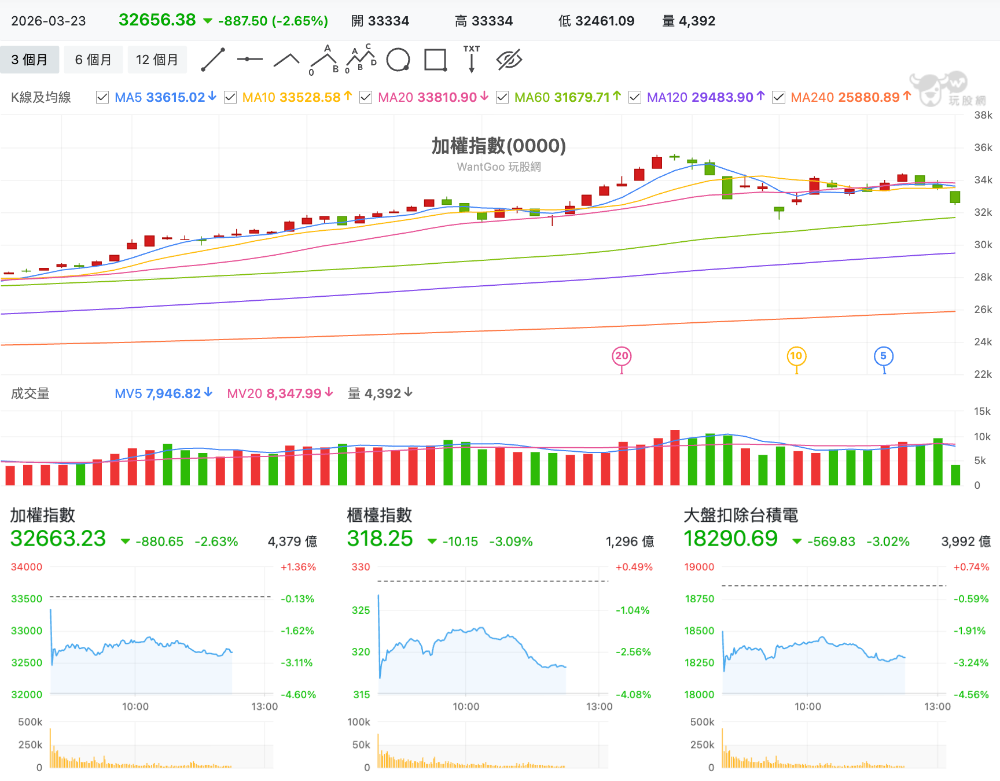Screen dimensions: 1000x781
Task: Select the rectangle drawing tool
Action: [435, 60]
